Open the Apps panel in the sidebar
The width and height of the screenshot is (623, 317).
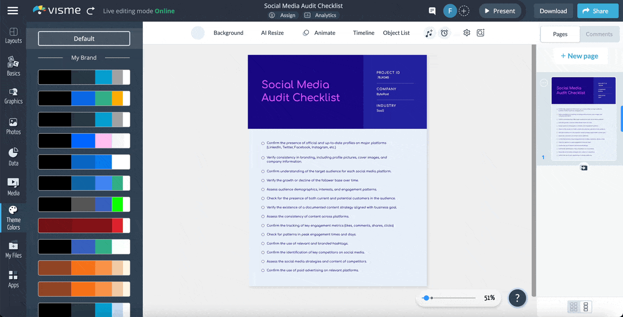pos(13,279)
